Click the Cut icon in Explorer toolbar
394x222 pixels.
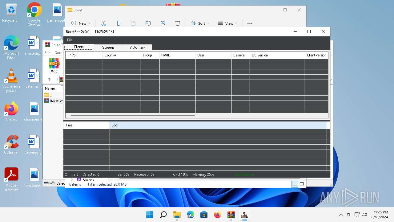[104, 23]
